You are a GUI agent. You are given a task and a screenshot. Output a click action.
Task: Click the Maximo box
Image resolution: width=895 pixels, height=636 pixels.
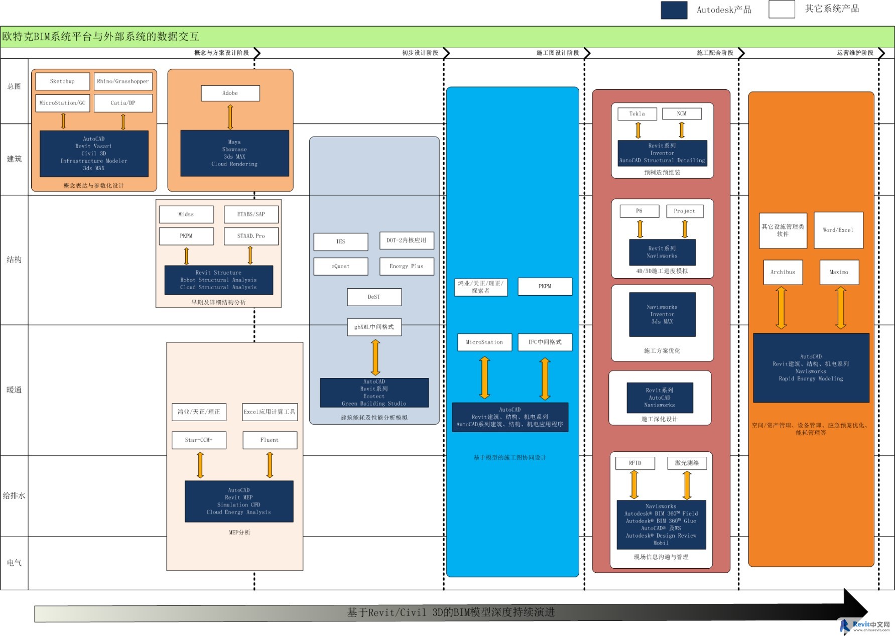coord(839,273)
